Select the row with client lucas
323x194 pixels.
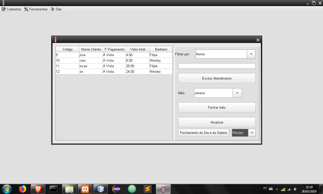[x=114, y=66]
